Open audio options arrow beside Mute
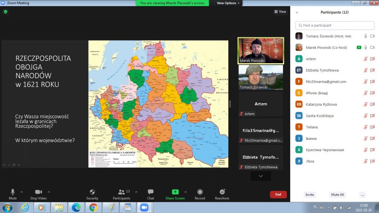 [21, 192]
